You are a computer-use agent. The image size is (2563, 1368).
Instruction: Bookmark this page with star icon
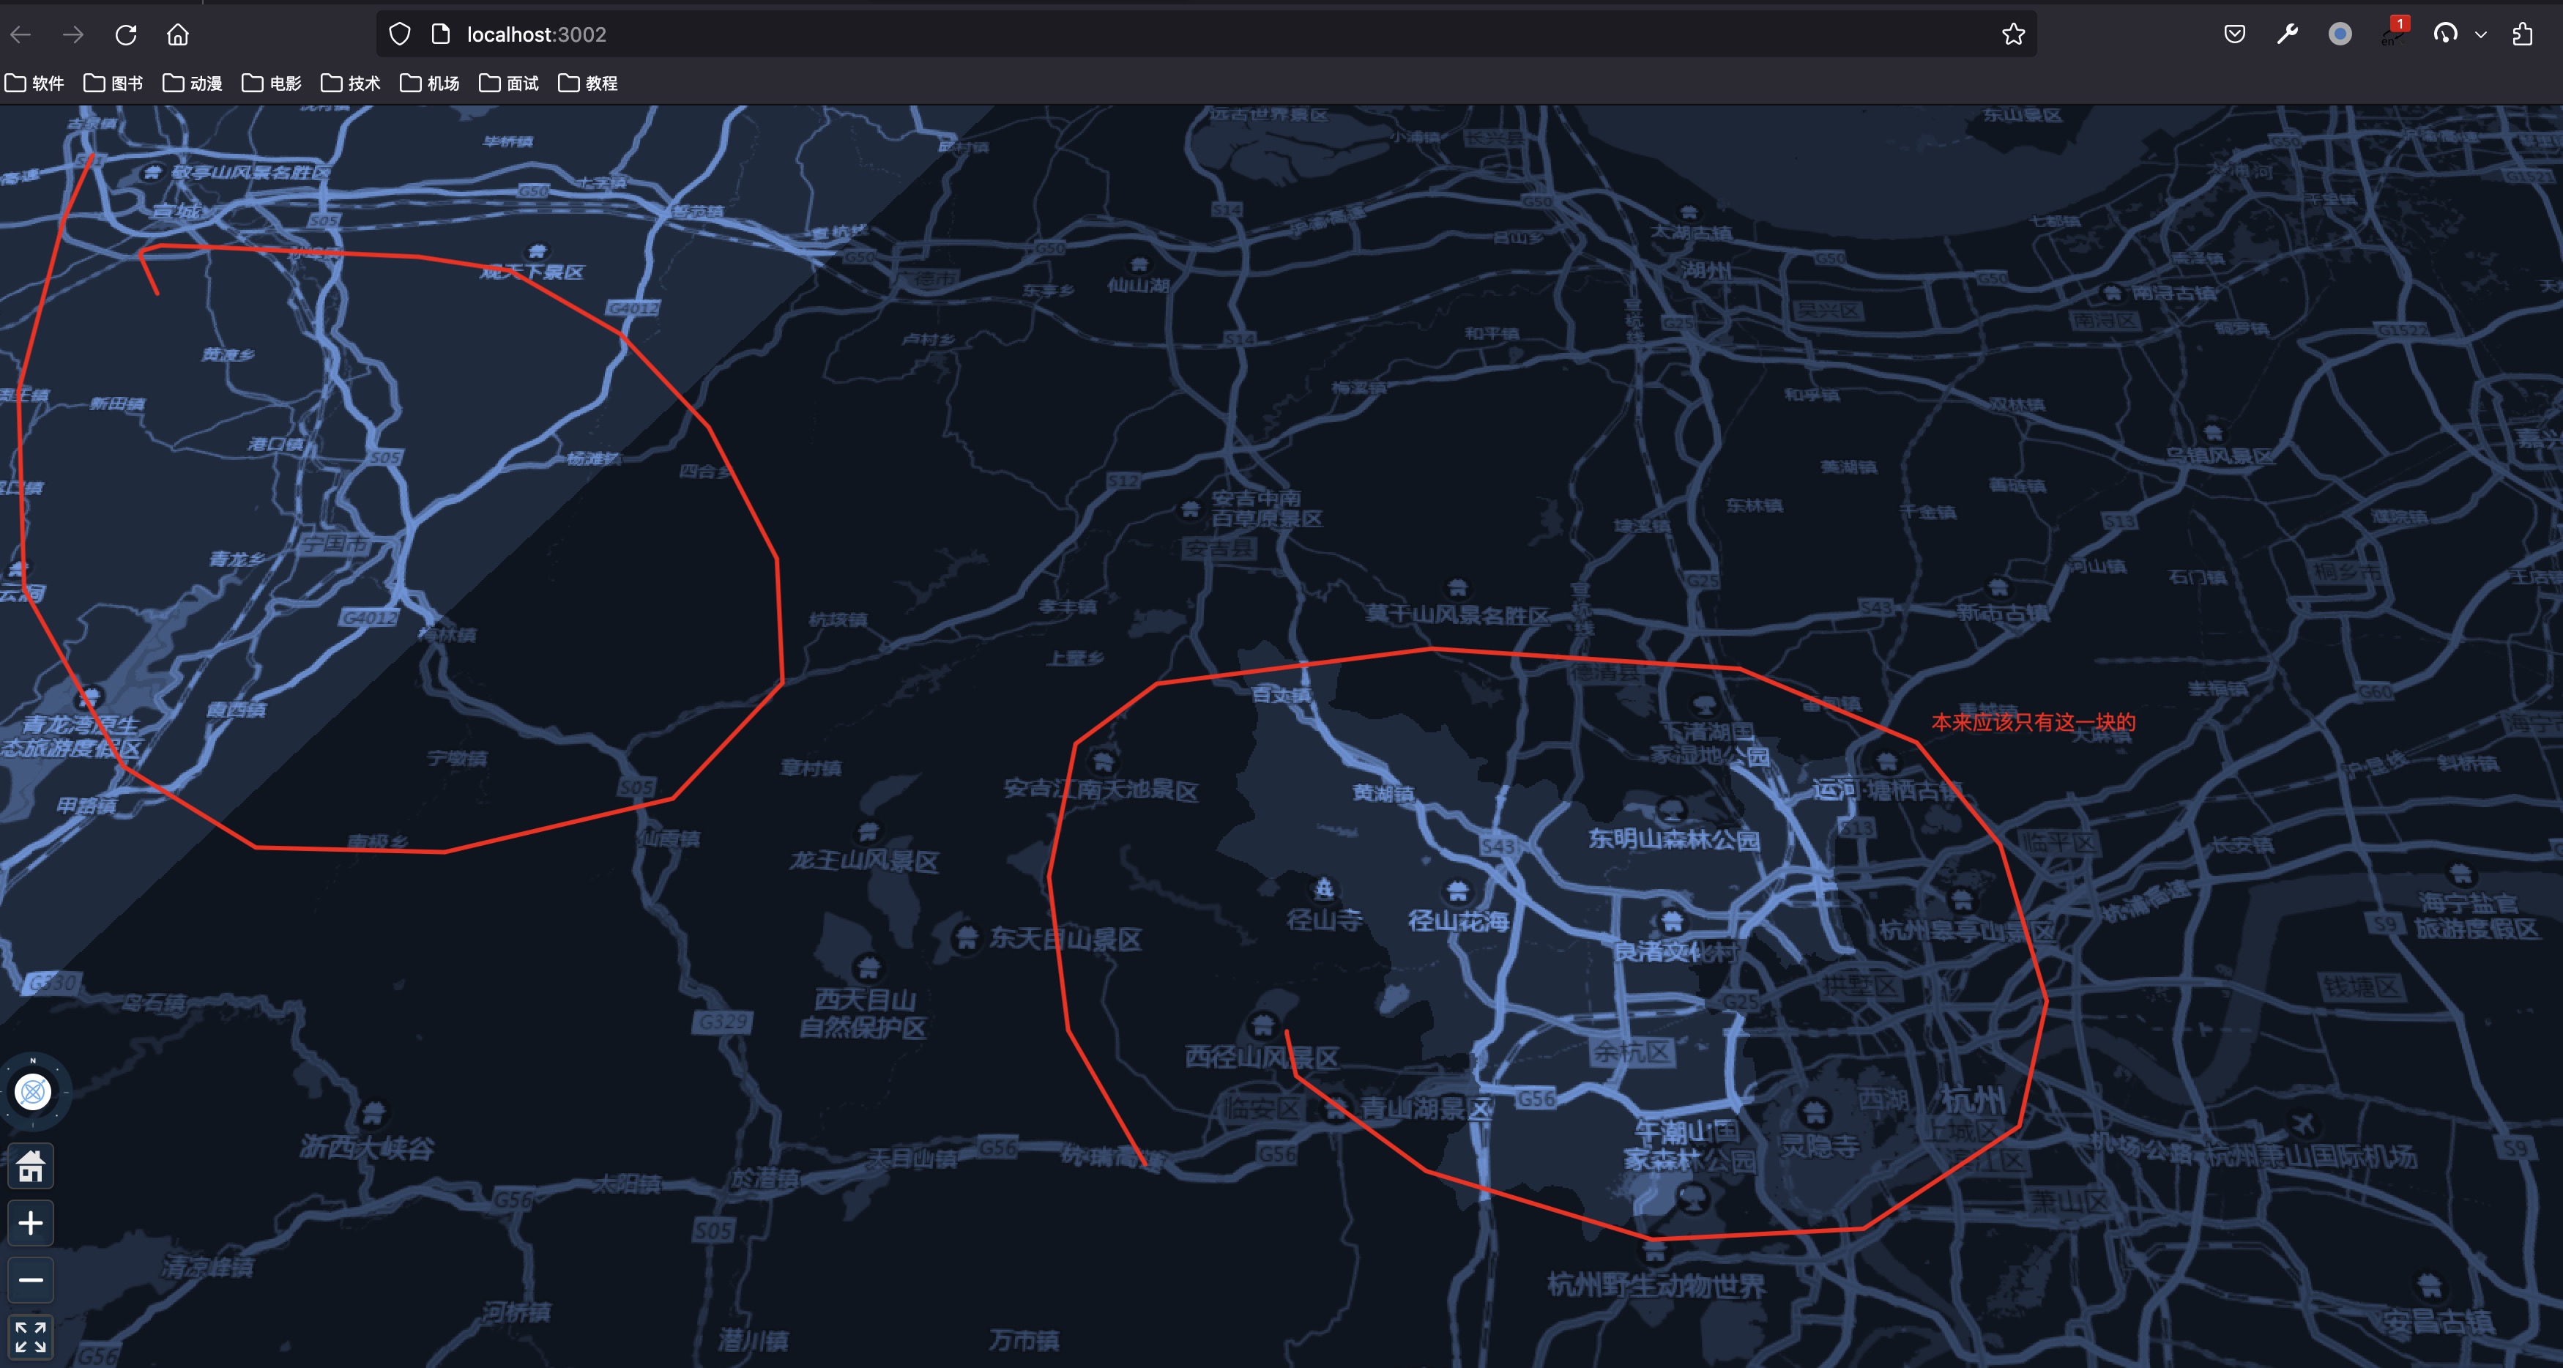point(2013,35)
